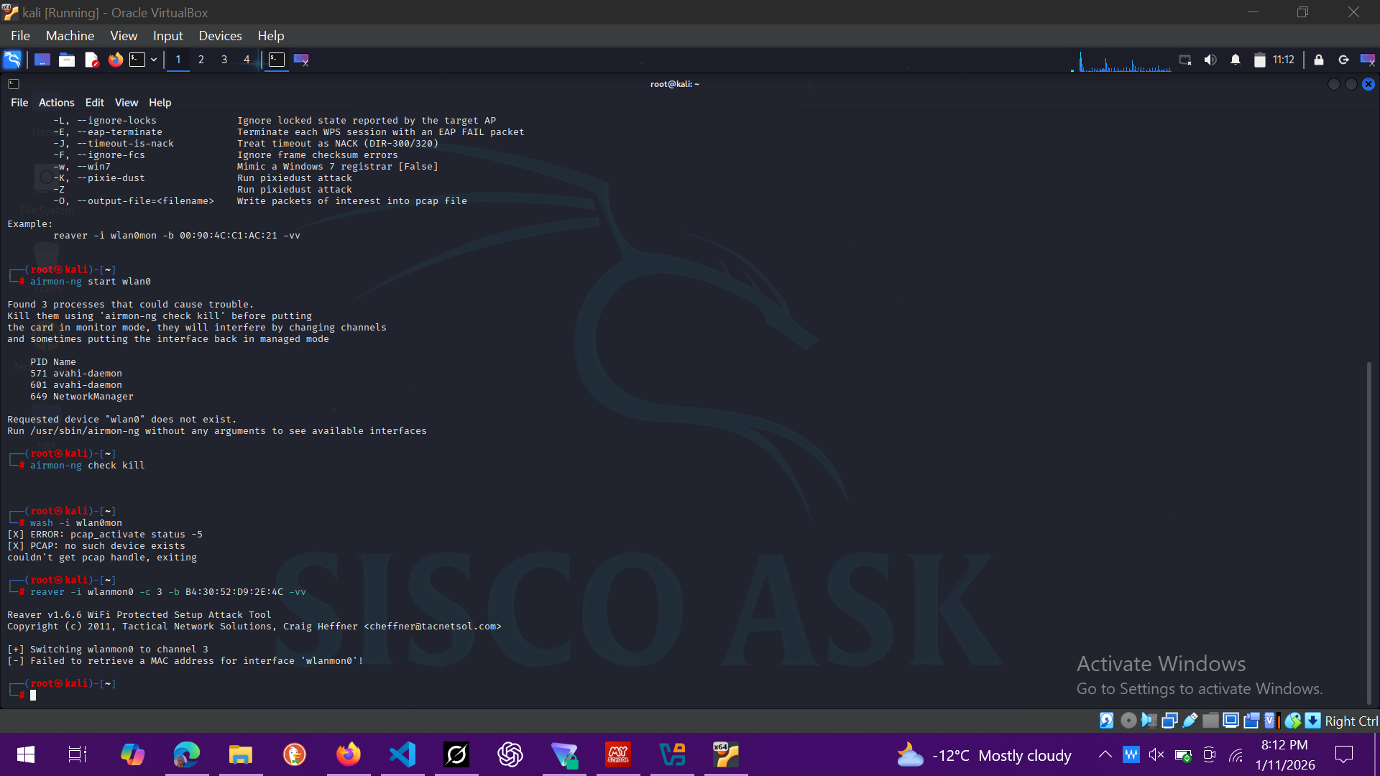Click the terminal window scrollbar
1380x776 pixels.
1368,532
